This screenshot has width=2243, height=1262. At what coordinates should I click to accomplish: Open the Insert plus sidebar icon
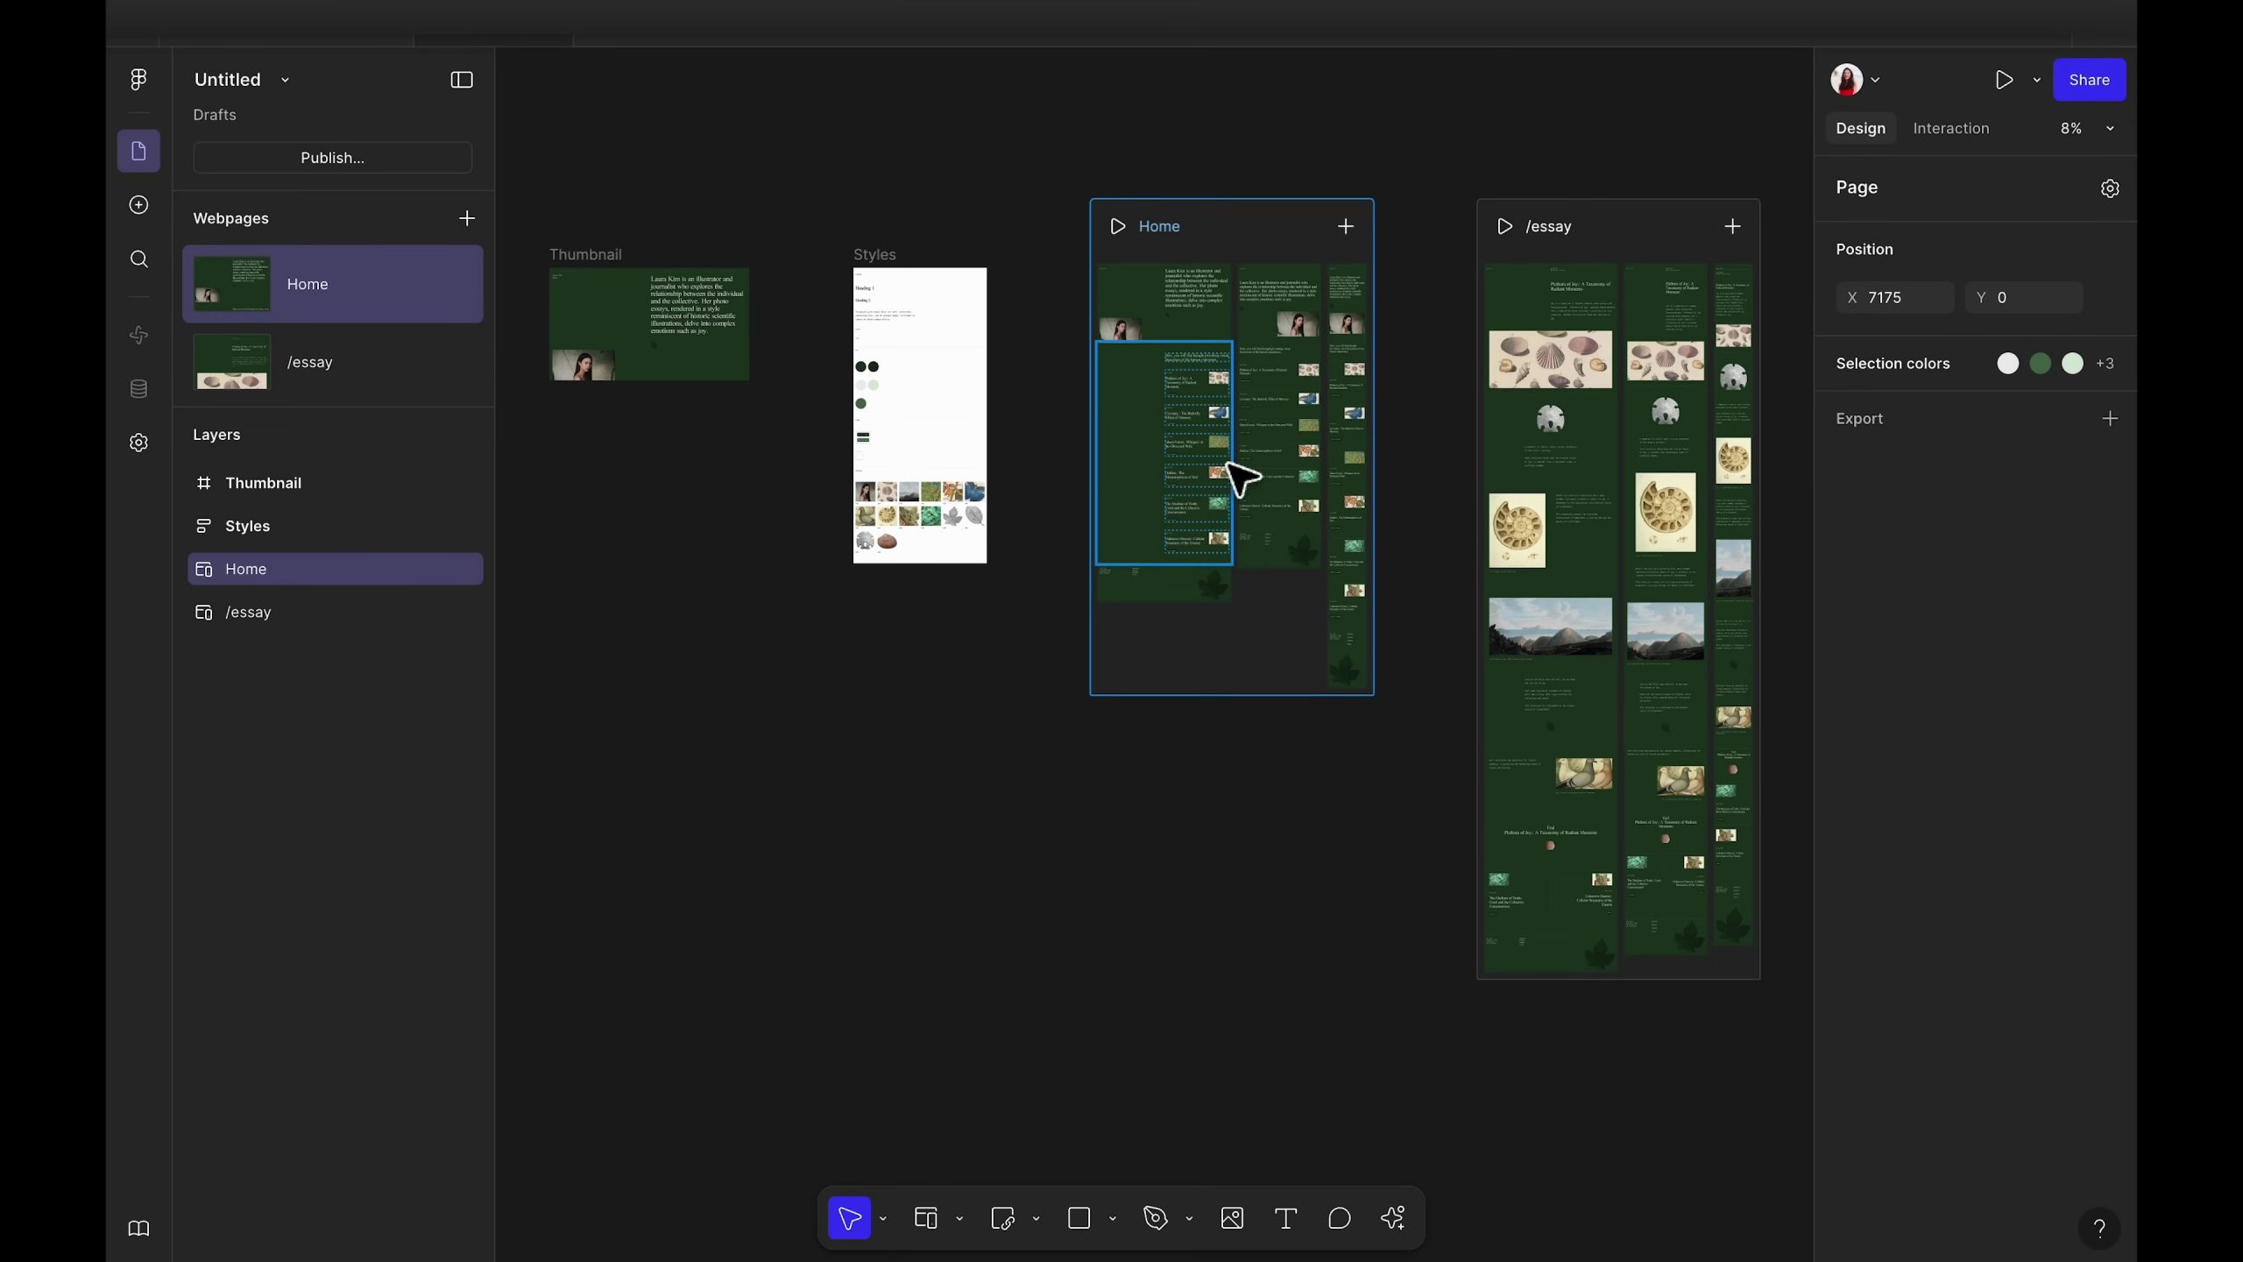pyautogui.click(x=138, y=205)
